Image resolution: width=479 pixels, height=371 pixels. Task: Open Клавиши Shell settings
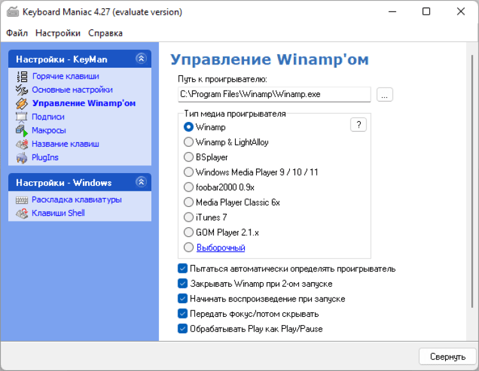click(x=58, y=213)
